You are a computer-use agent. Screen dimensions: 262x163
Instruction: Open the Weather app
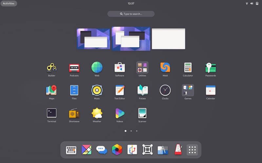point(97,113)
